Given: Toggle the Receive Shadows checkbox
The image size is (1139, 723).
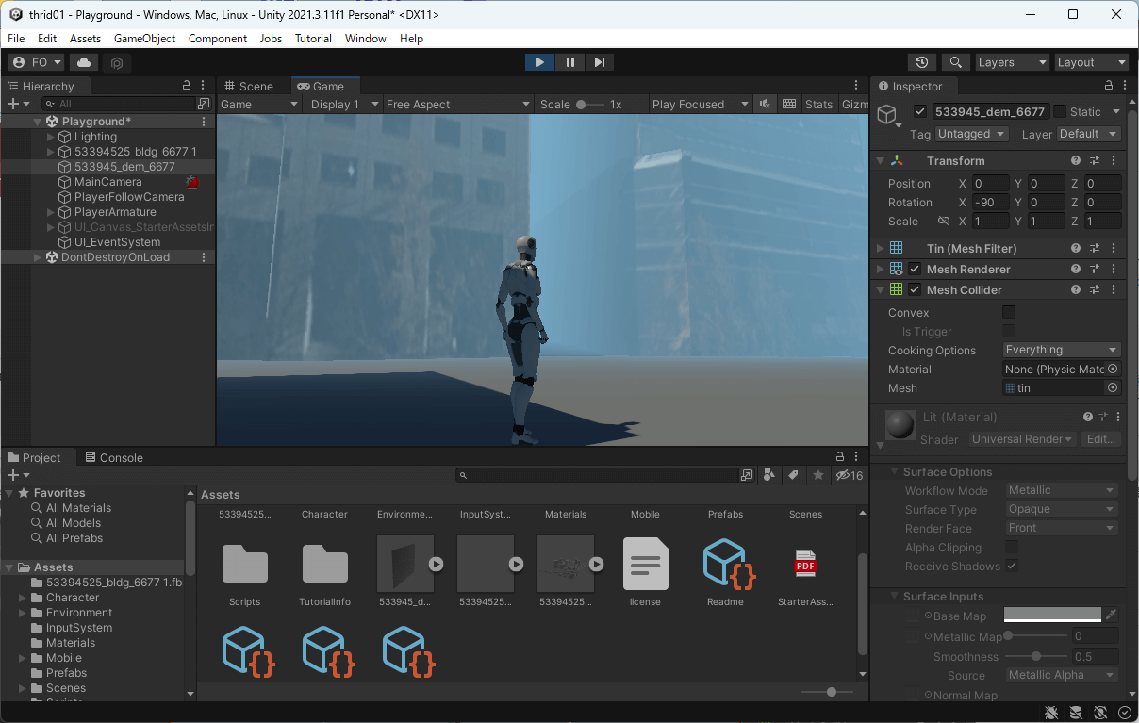Looking at the screenshot, I should (1012, 566).
